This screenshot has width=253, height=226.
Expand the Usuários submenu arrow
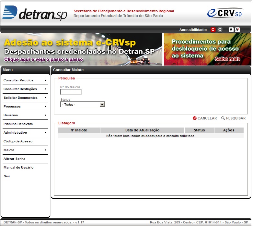[x=45, y=115]
